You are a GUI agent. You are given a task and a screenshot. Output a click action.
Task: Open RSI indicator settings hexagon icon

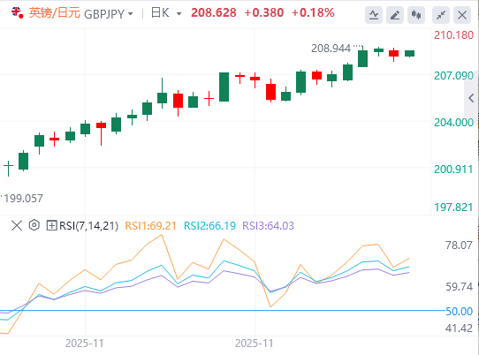tap(34, 225)
